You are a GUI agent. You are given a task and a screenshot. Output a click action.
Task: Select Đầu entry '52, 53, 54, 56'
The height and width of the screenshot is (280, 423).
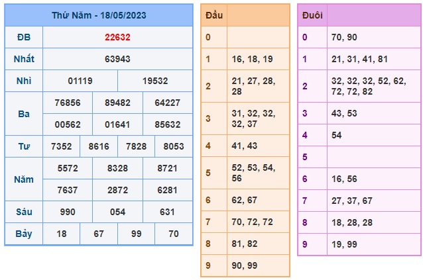(253, 173)
